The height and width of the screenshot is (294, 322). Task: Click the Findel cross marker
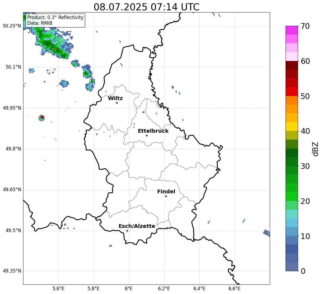pyautogui.click(x=166, y=196)
